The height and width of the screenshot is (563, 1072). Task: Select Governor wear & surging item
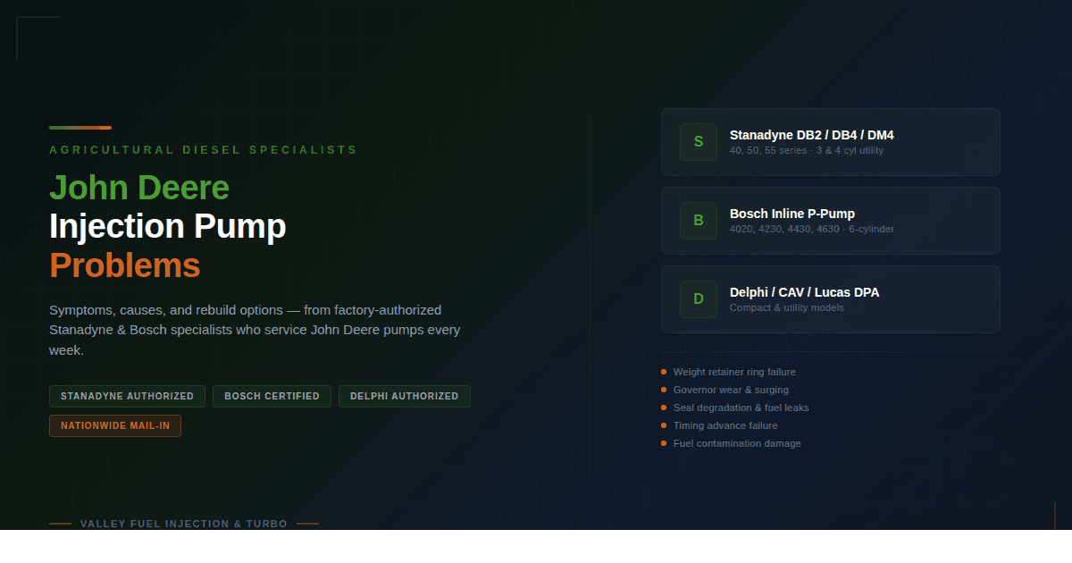click(x=730, y=390)
